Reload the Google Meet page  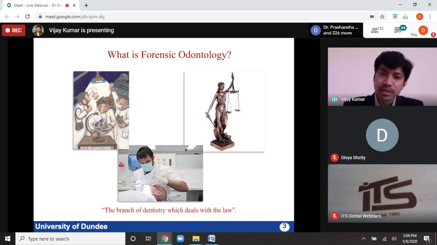click(x=28, y=17)
